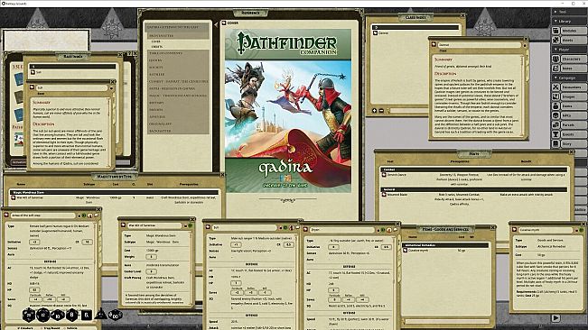
Task: Open the Assets panel icon
Action: pyautogui.click(x=555, y=40)
